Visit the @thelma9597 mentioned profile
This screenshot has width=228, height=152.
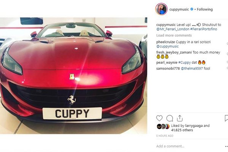[x=192, y=68]
